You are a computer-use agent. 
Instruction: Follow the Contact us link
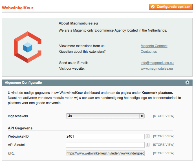(149, 52)
